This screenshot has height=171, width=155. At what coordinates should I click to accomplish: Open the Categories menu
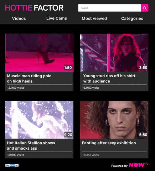tap(132, 19)
